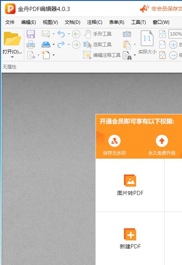Click the orange megaphone notice icon

[144, 9]
